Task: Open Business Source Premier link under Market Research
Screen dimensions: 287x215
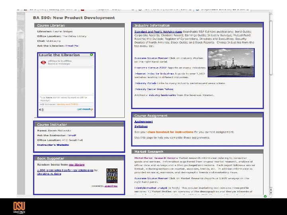Action: (x=151, y=178)
